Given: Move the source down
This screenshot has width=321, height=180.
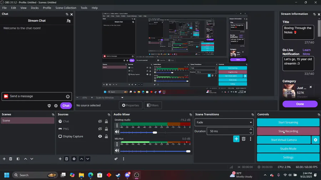Looking at the screenshot, I should (88, 159).
